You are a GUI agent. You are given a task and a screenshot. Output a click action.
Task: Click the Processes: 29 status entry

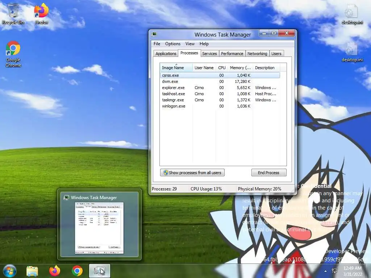[x=164, y=189]
